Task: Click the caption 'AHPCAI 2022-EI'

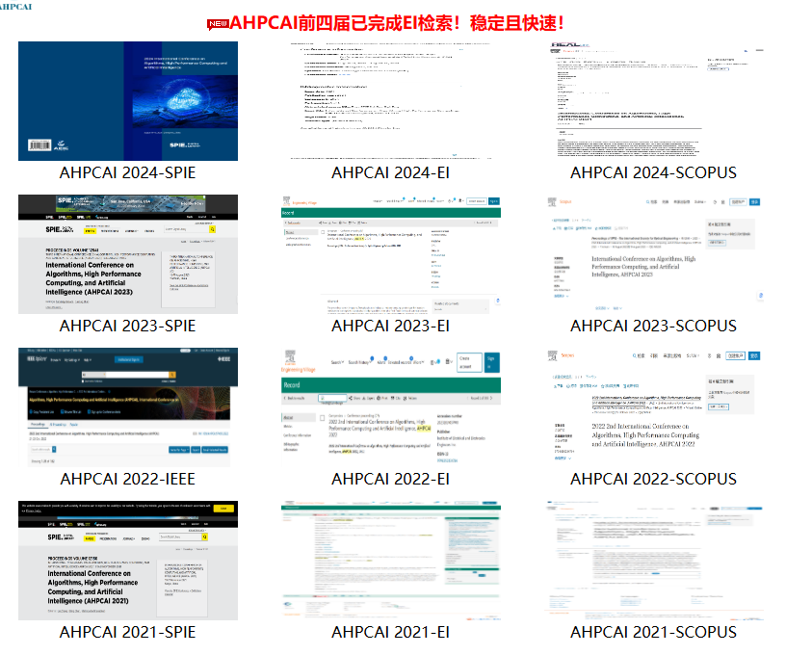Action: (x=390, y=479)
